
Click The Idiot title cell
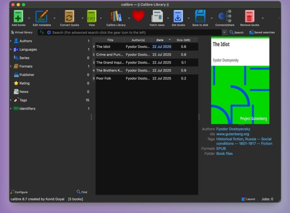pyautogui.click(x=110, y=47)
